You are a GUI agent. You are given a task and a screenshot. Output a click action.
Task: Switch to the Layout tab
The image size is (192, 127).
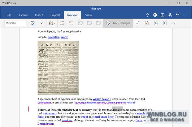pos(55,15)
